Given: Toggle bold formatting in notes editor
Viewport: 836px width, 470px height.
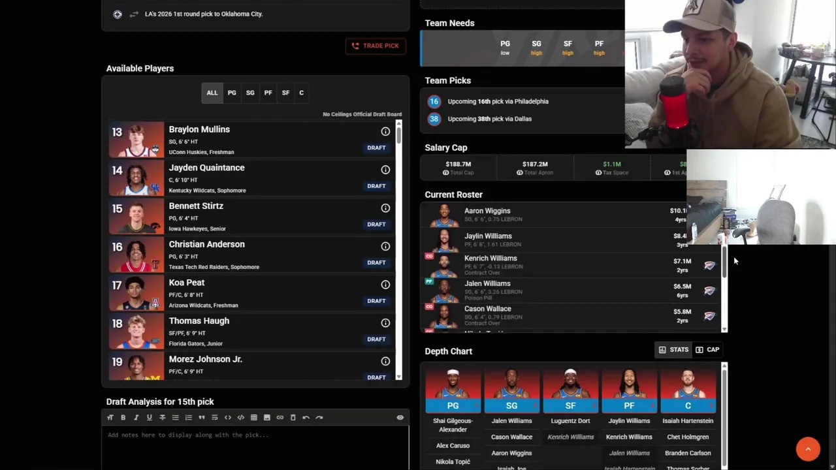Looking at the screenshot, I should pyautogui.click(x=123, y=417).
